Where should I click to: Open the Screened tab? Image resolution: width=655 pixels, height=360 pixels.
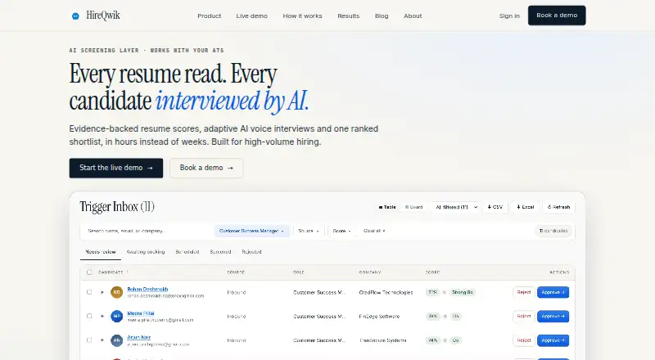220,252
